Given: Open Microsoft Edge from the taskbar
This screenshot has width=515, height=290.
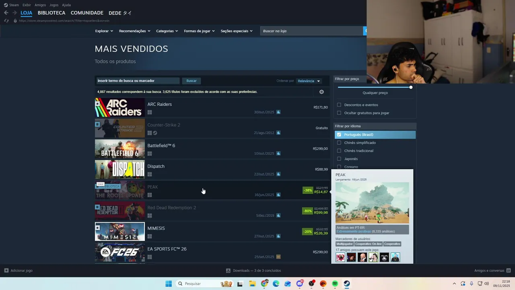Looking at the screenshot, I should 276,284.
